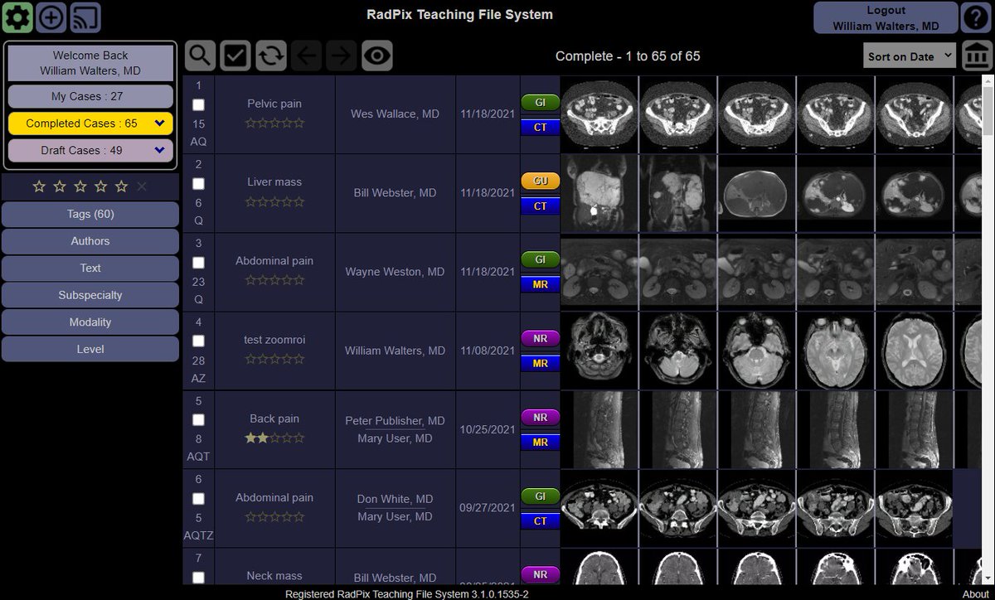995x600 pixels.
Task: Click the GU badge on Liver mass row
Action: point(541,181)
